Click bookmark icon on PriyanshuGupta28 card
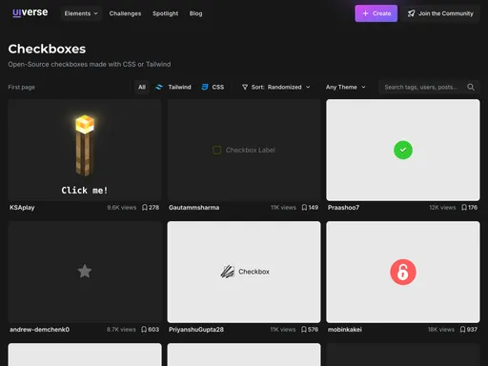488x366 pixels. click(304, 330)
